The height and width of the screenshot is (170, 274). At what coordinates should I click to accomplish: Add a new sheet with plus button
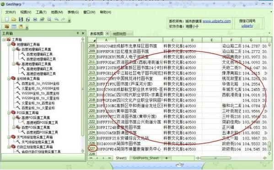pos(167,158)
